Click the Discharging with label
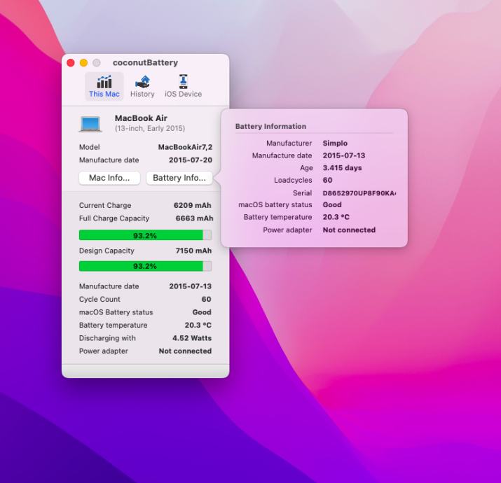Screen dimensions: 501x483 tap(107, 338)
